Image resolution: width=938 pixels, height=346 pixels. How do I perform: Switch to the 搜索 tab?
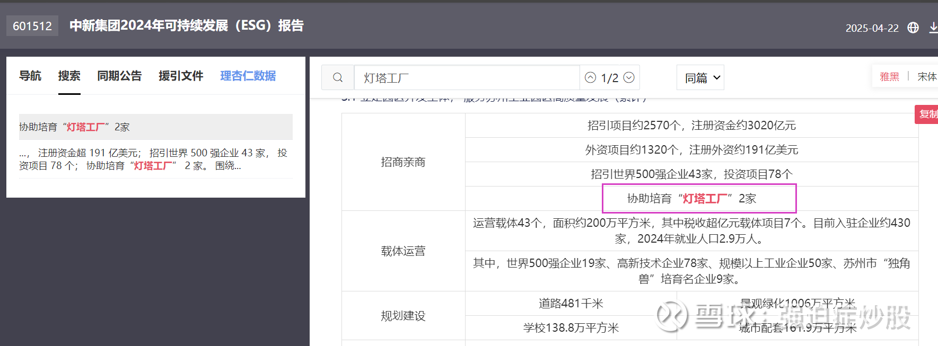[x=69, y=76]
